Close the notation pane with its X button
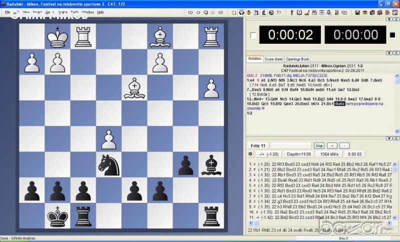400x242 pixels. click(395, 52)
